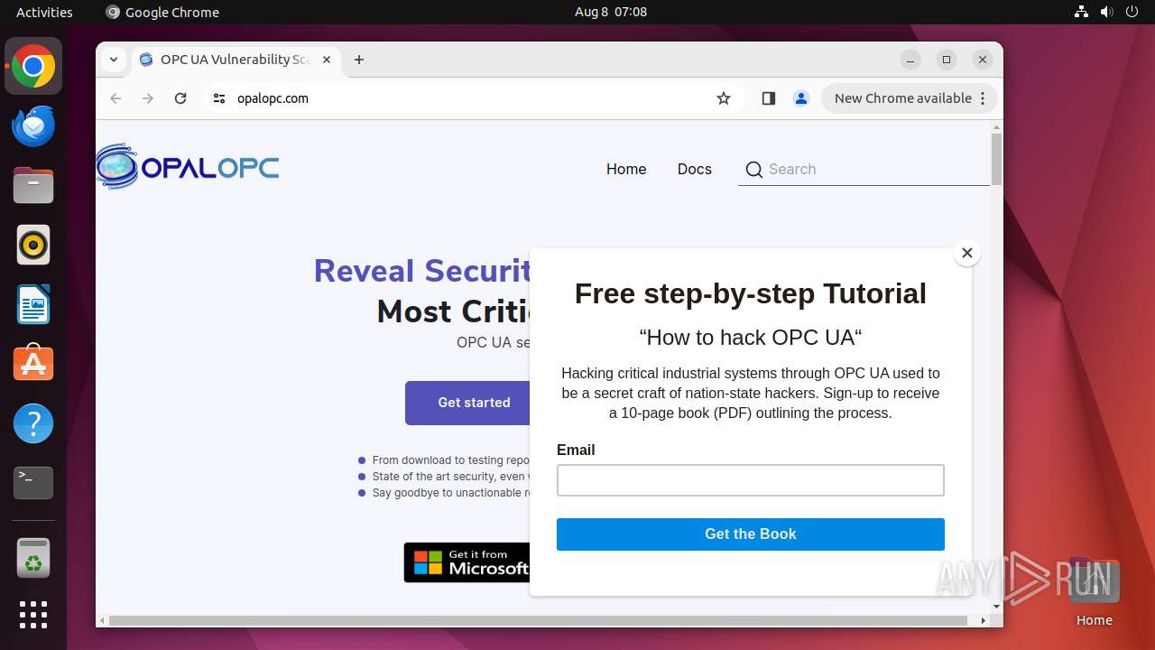Click the scroll right arrow of horizontal scrollbar
Screen dimensions: 1155x650
pos(984,620)
